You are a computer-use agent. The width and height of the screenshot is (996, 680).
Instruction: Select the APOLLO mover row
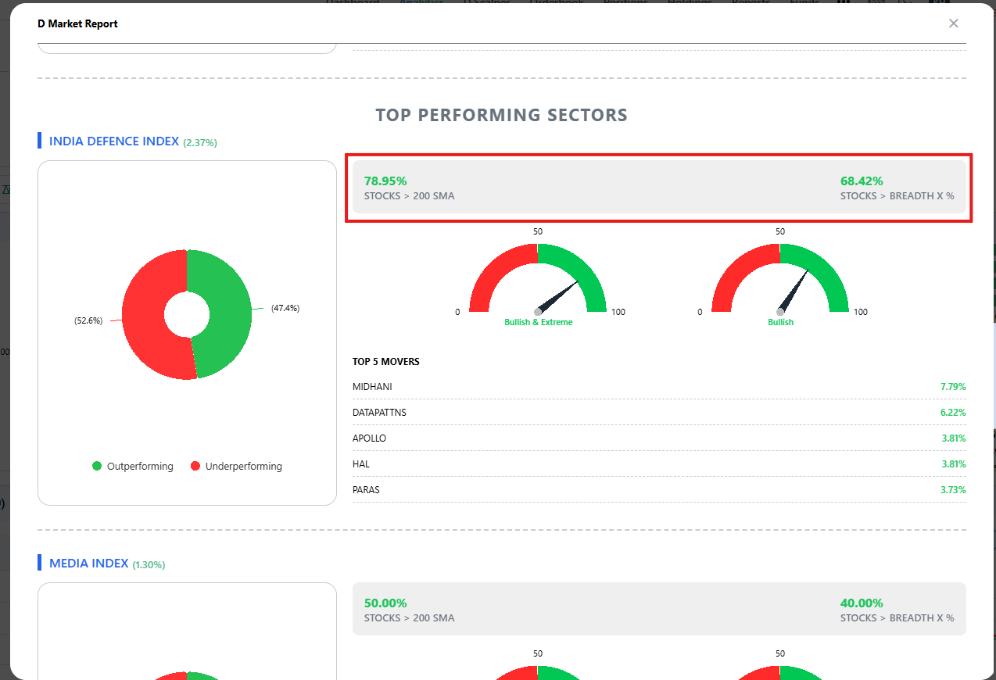[659, 438]
